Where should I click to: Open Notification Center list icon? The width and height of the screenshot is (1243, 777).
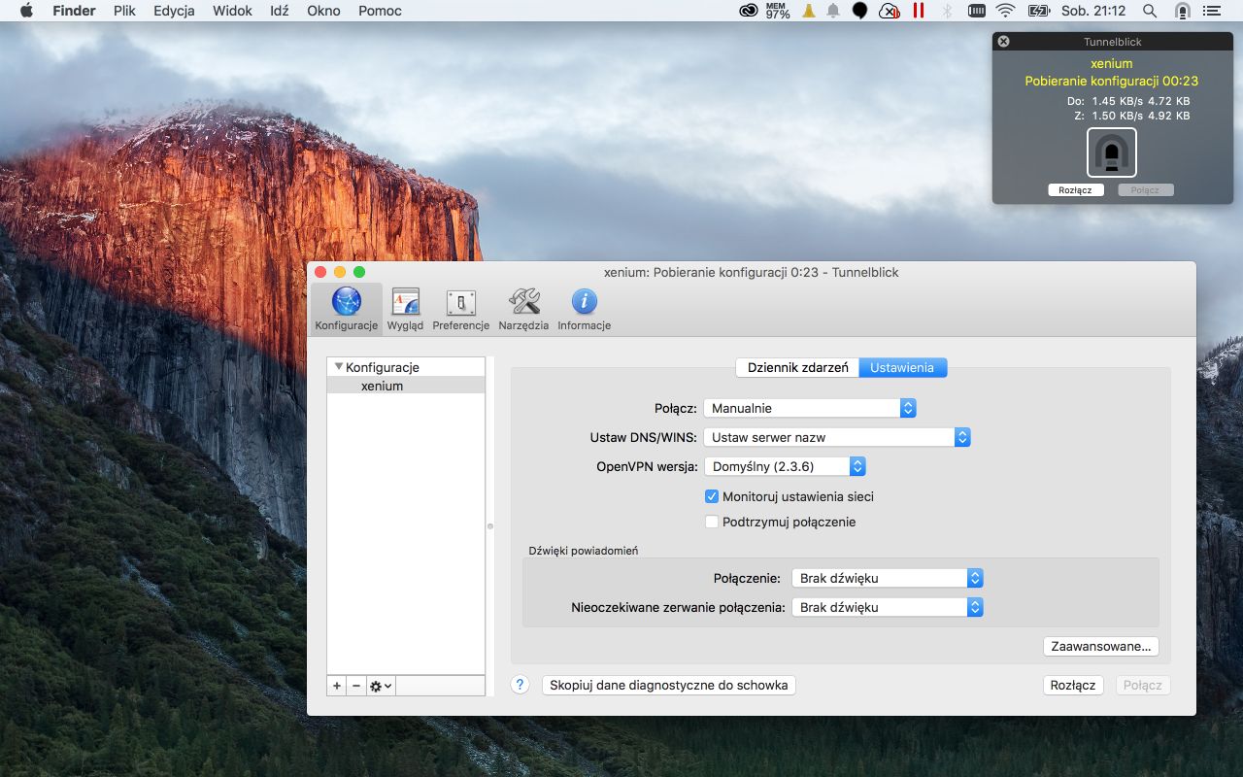click(x=1211, y=11)
